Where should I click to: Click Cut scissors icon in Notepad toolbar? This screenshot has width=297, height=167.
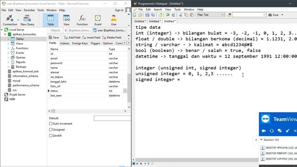(181, 15)
